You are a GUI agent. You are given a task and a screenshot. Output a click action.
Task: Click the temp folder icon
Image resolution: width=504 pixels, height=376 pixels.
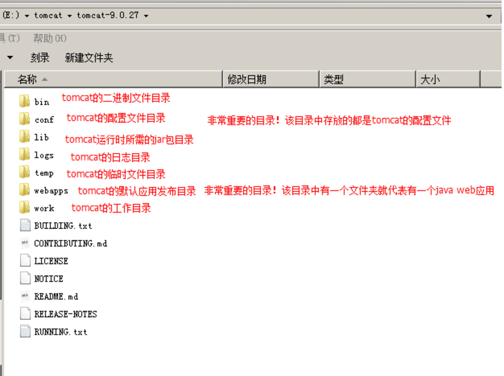point(25,172)
